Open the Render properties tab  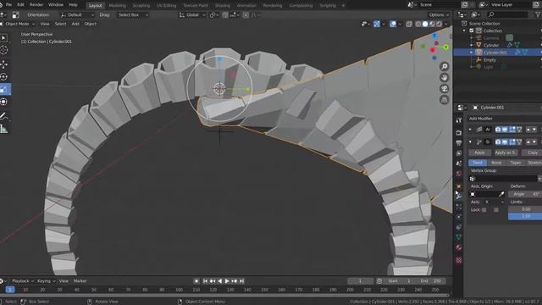pyautogui.click(x=459, y=132)
